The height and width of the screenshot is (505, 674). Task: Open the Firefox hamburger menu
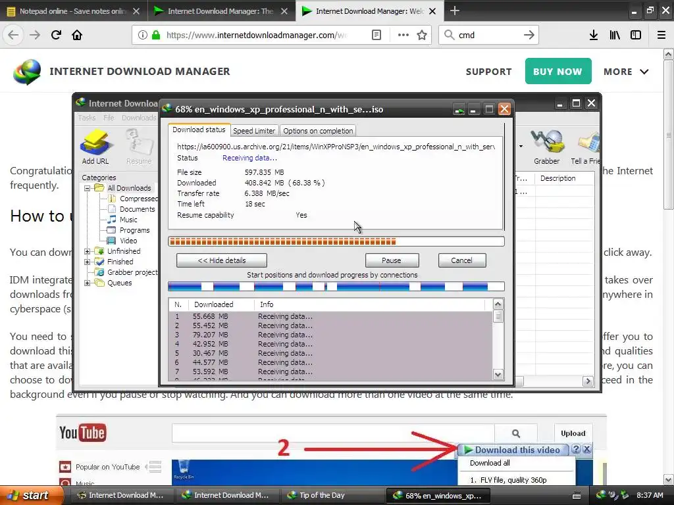coord(661,35)
